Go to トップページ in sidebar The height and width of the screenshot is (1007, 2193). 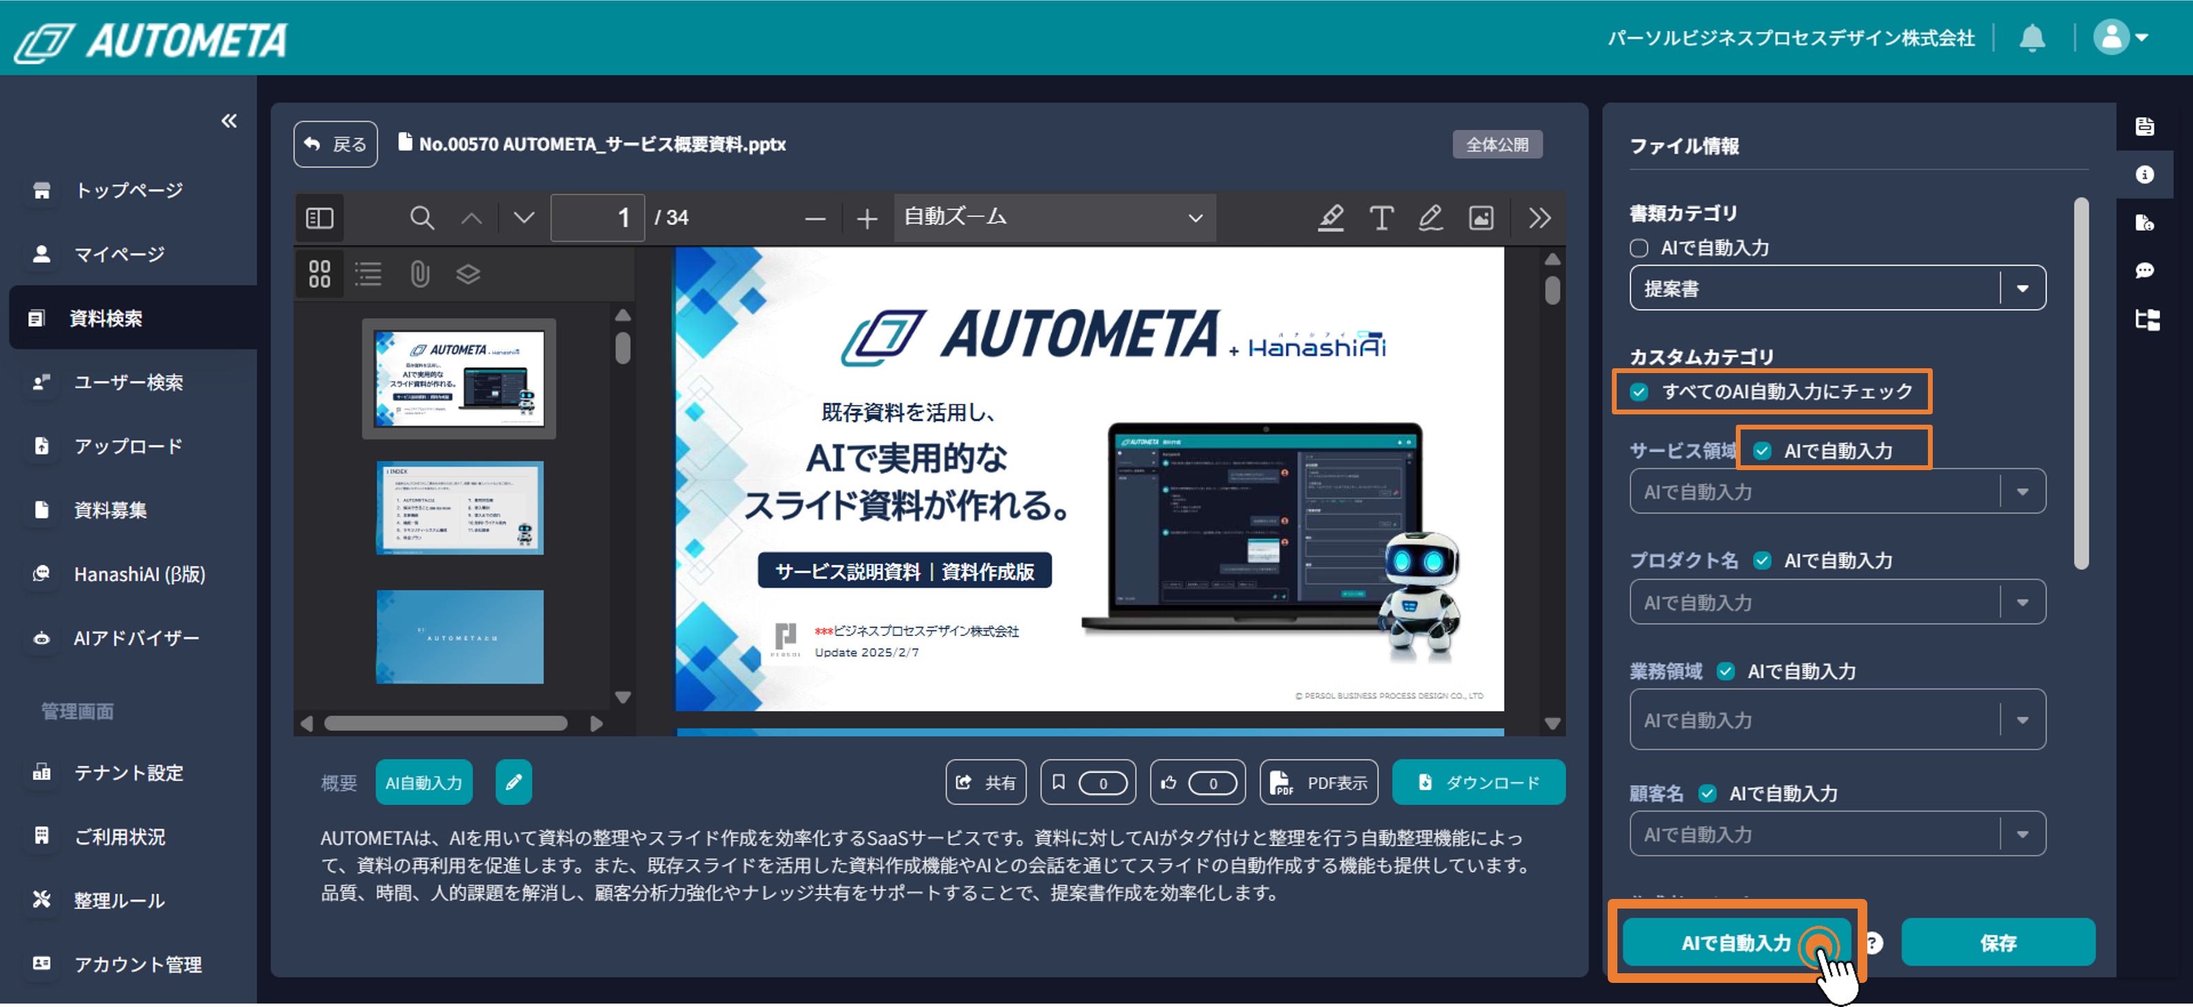click(x=129, y=190)
